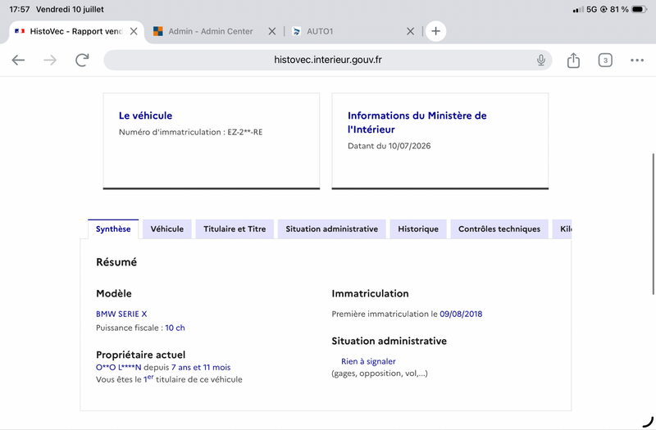Open the Titulaire et Titre tab
Viewport: 656px width, 430px height.
[x=235, y=229]
